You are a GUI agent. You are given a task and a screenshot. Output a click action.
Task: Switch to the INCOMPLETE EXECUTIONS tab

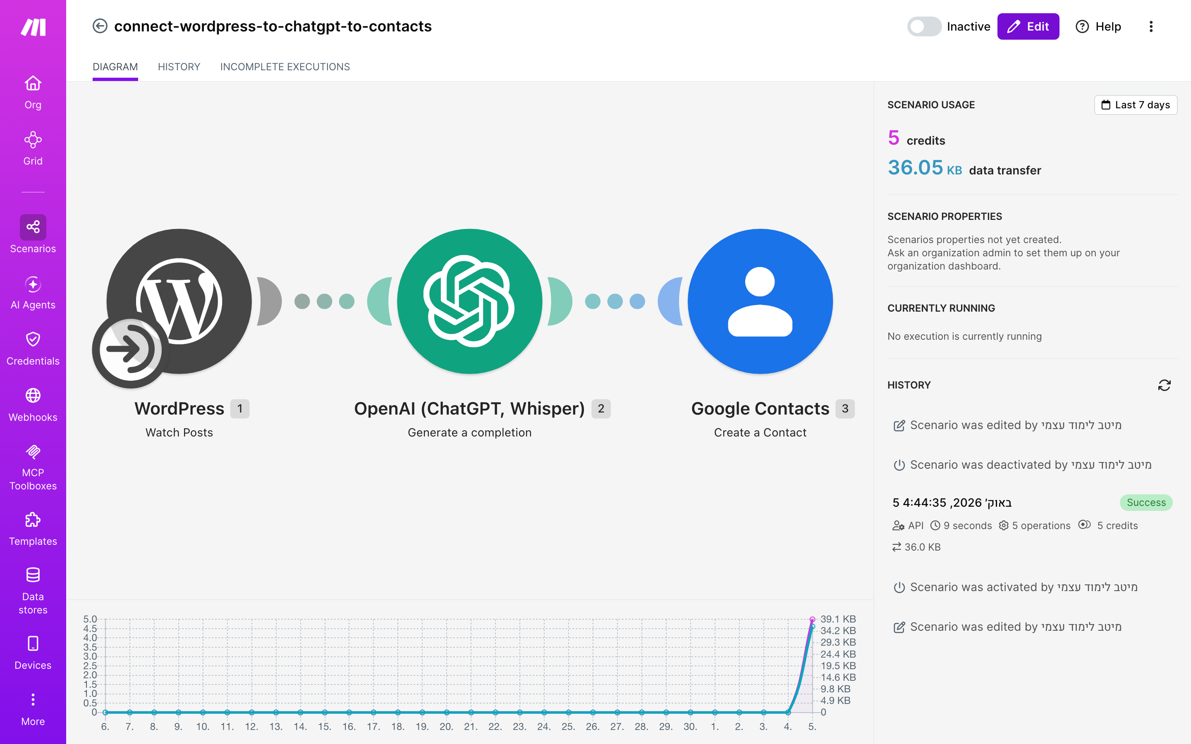pyautogui.click(x=285, y=67)
